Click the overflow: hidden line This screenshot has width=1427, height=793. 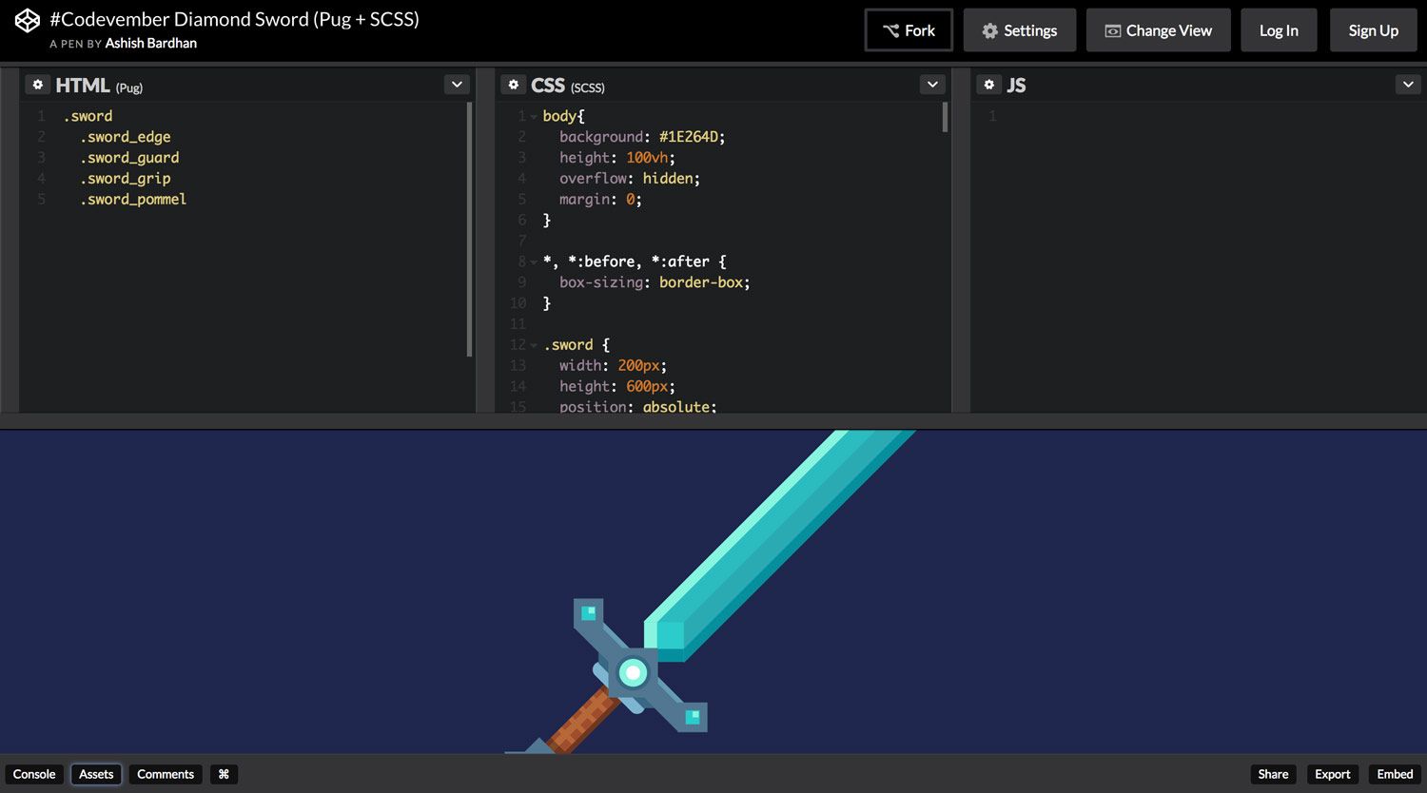pyautogui.click(x=630, y=179)
